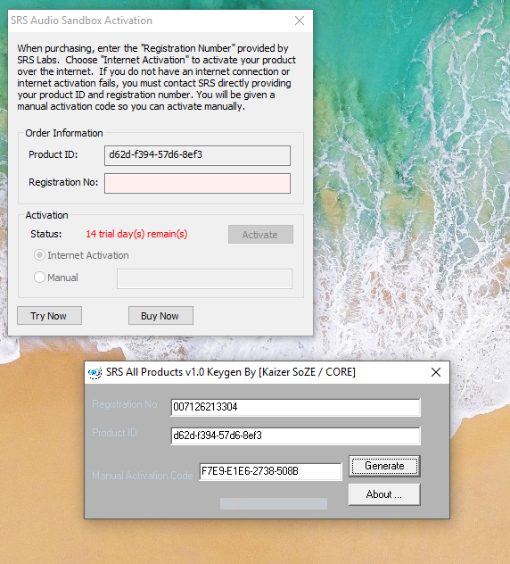
Task: Close the SRS All Products Keygen window
Action: click(x=436, y=372)
